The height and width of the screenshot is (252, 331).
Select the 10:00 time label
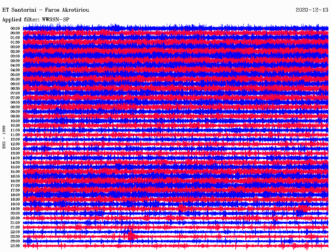15,121
